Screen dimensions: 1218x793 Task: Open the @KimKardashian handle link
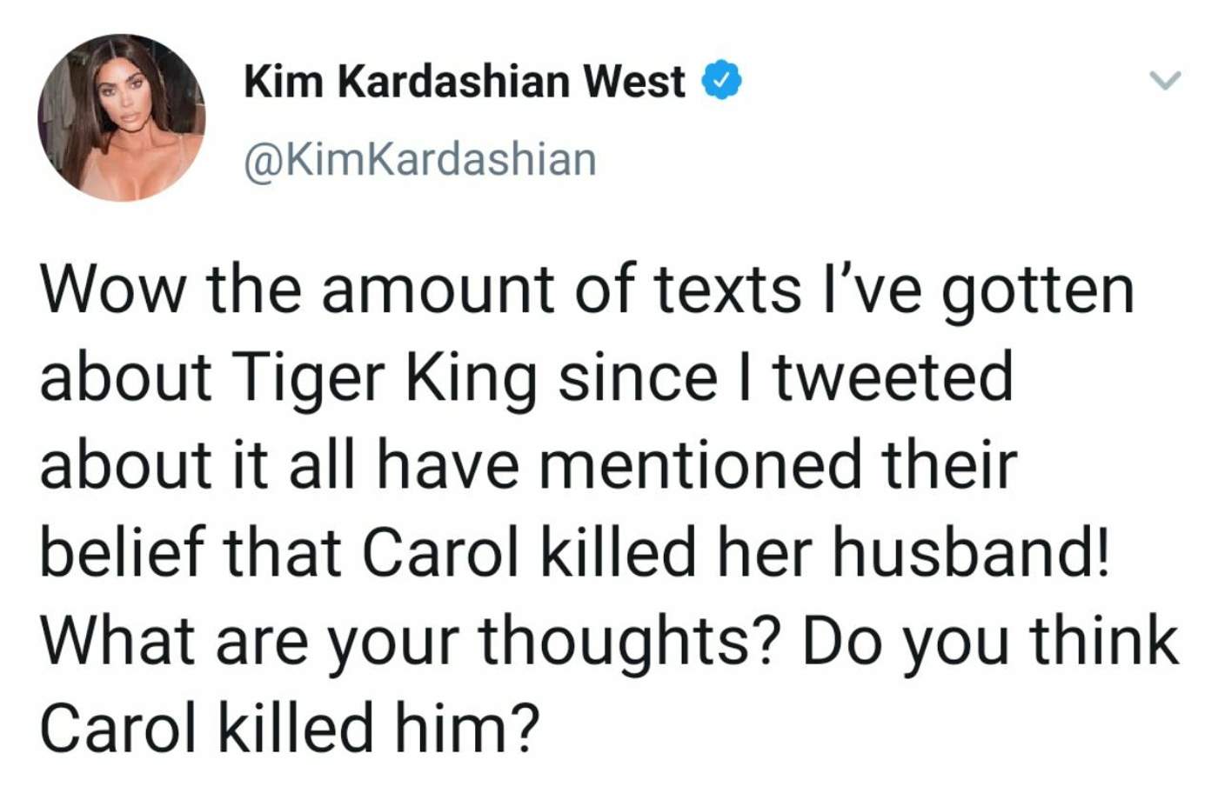[420, 160]
